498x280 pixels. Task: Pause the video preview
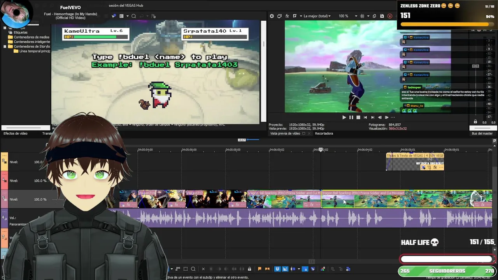[351, 117]
